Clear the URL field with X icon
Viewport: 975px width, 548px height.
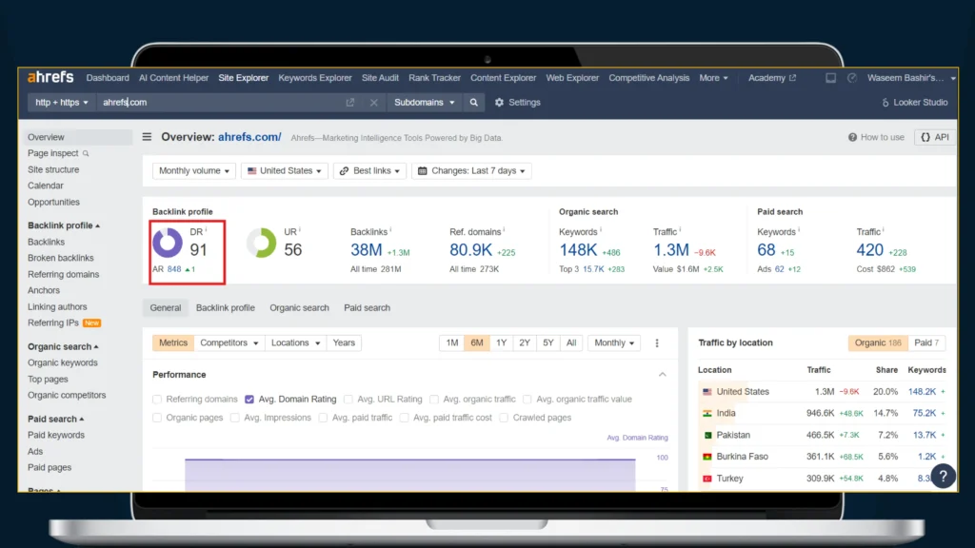(373, 103)
